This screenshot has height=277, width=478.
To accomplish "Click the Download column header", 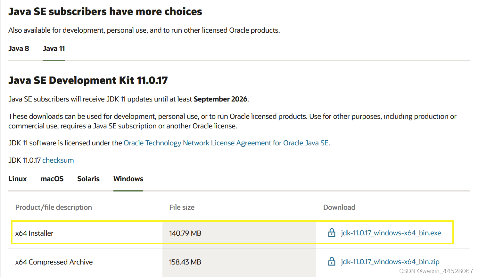I will pos(339,208).
